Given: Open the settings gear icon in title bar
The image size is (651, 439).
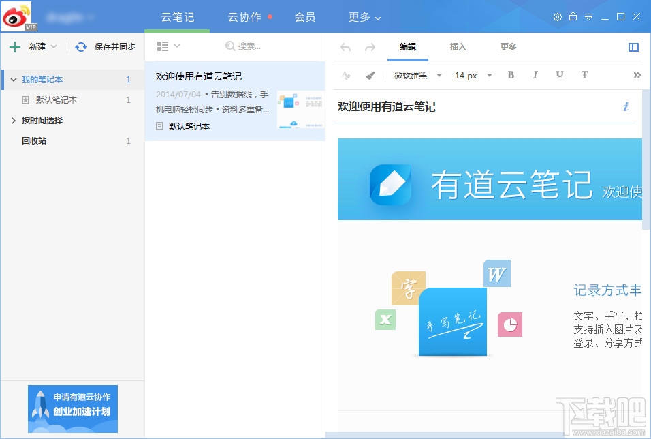Looking at the screenshot, I should click(x=558, y=17).
